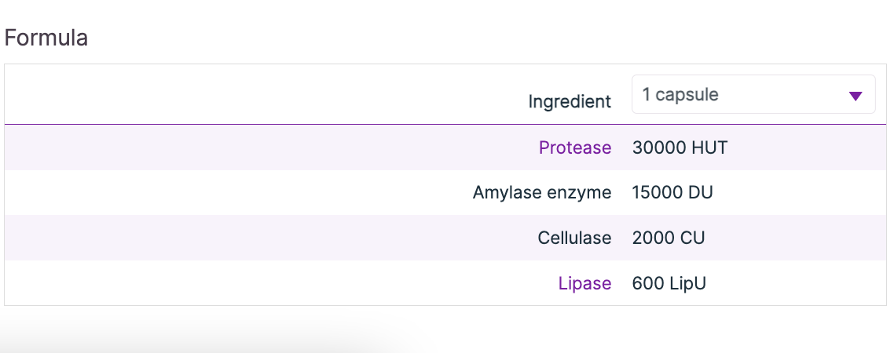
Task: Click the Formula section heading
Action: 46,38
